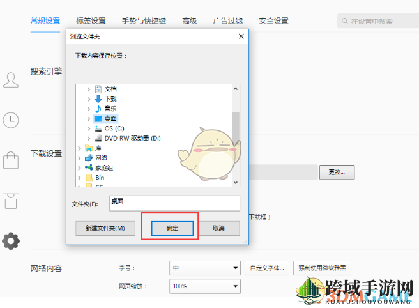
Task: Confirm with the 确定 button
Action: [172, 228]
